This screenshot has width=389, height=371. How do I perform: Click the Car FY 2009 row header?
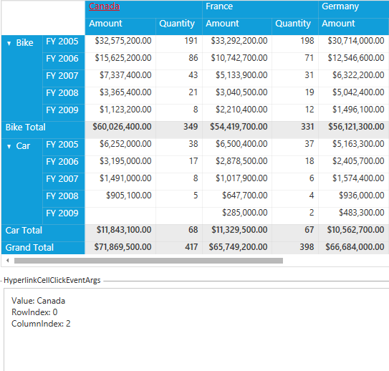(64, 216)
